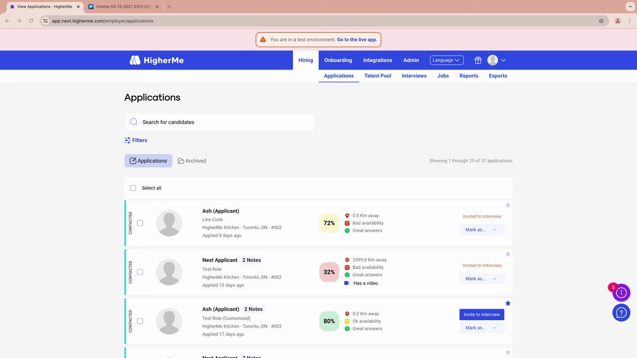Click '3399.0 Km away' text
Viewport: 637px width, 358px height.
(369, 260)
